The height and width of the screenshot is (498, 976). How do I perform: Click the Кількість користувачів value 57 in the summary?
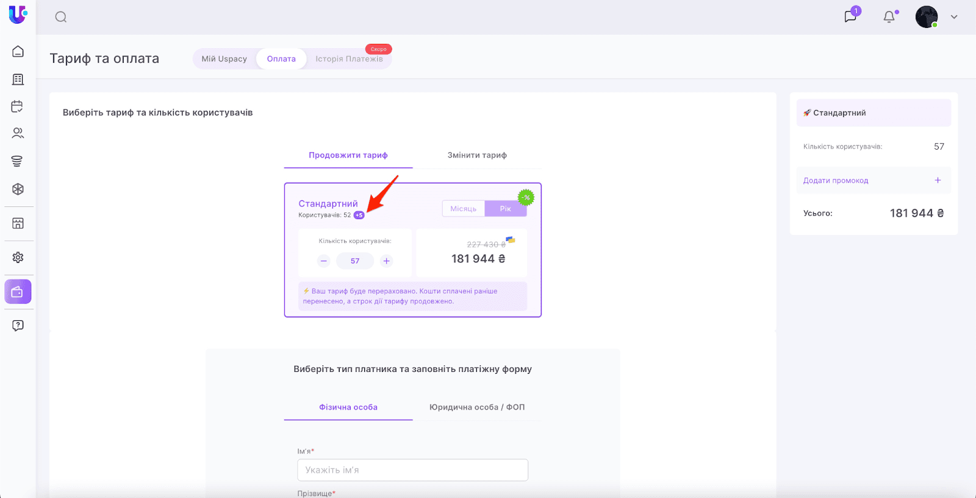click(939, 147)
